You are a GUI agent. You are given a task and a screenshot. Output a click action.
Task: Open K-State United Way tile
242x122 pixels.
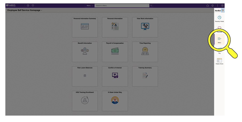115,101
